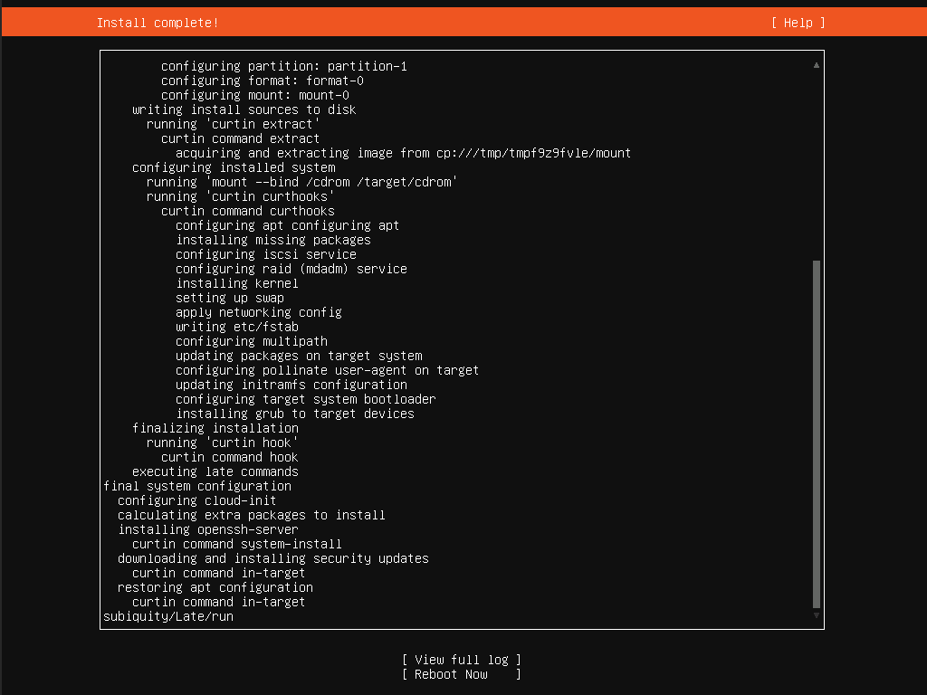927x695 pixels.
Task: Click 'configuring apt configuring apt' line
Action: (287, 225)
